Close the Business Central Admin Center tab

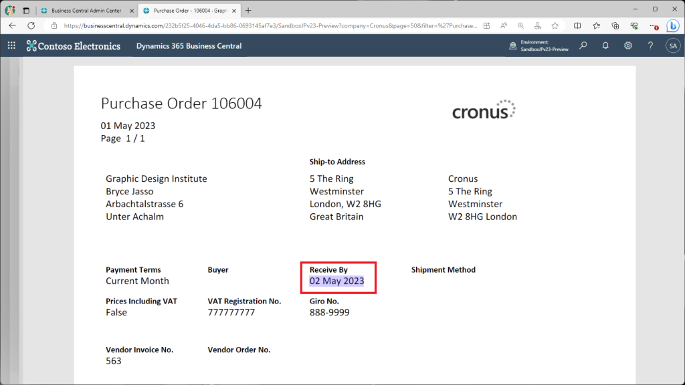click(x=132, y=11)
